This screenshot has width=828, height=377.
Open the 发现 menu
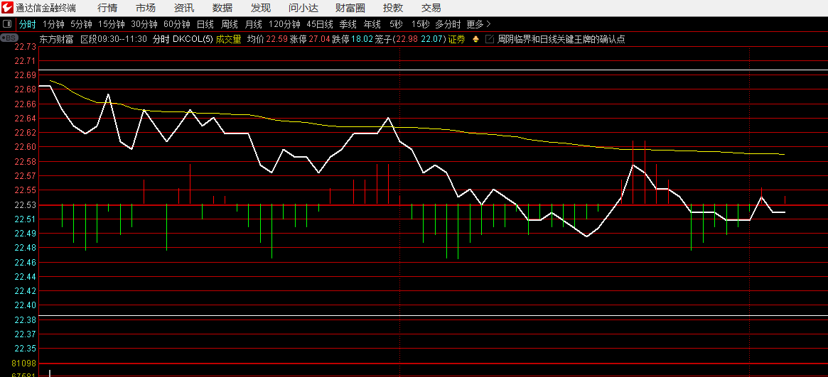(x=261, y=8)
